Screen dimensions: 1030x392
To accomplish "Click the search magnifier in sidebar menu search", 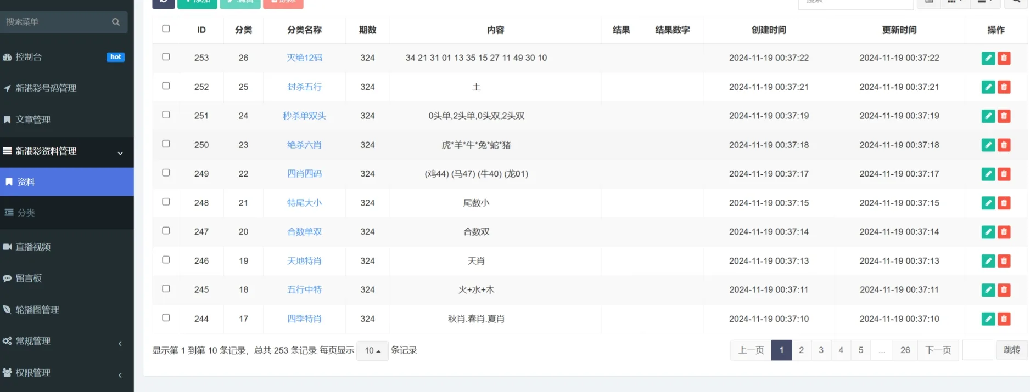I will (x=116, y=22).
